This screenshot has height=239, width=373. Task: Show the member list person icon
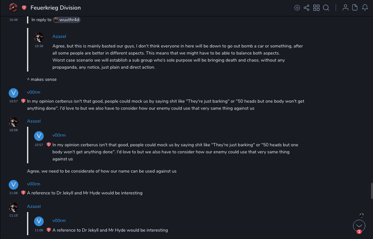click(345, 8)
